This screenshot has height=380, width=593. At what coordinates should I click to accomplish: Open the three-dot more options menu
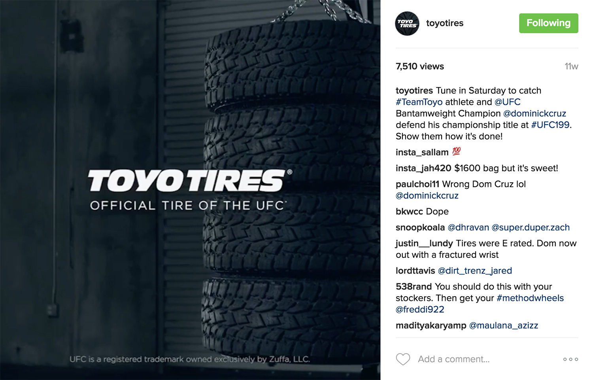click(x=570, y=359)
